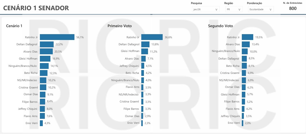
Task: Click Ratinho Jr bar in Primeiro Voto
Action: tap(152, 37)
